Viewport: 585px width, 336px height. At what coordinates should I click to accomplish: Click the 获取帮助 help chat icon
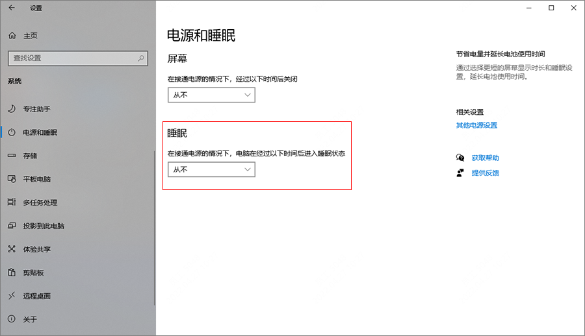click(460, 158)
